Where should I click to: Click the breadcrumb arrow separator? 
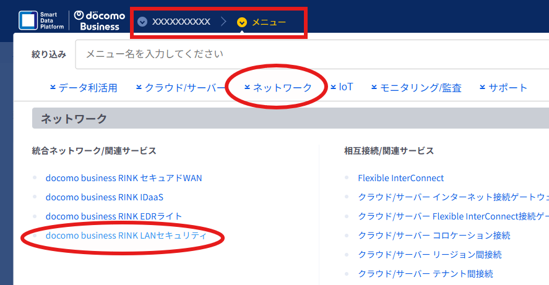click(223, 22)
